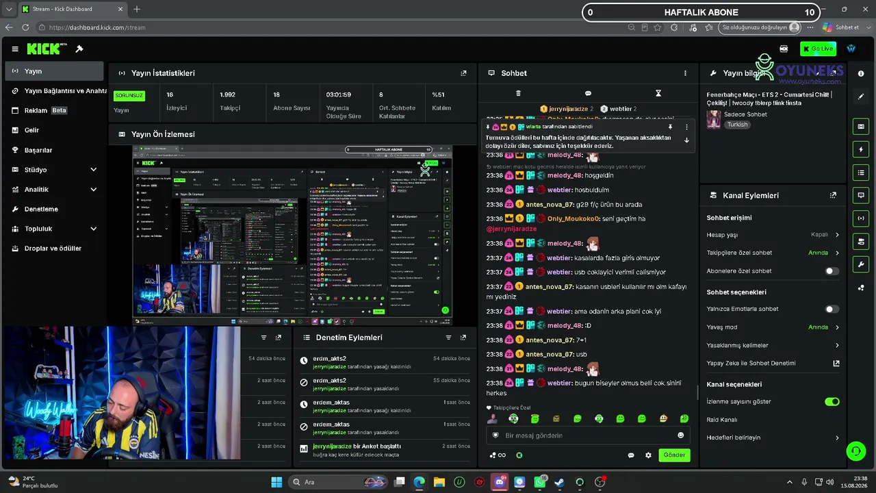The height and width of the screenshot is (493, 876).
Task: Open the Sohbet panel three-dot menu
Action: tap(685, 73)
